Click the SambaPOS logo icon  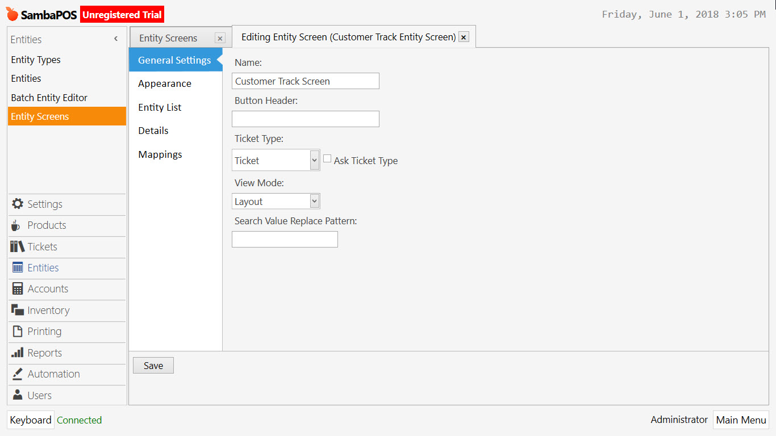click(11, 14)
